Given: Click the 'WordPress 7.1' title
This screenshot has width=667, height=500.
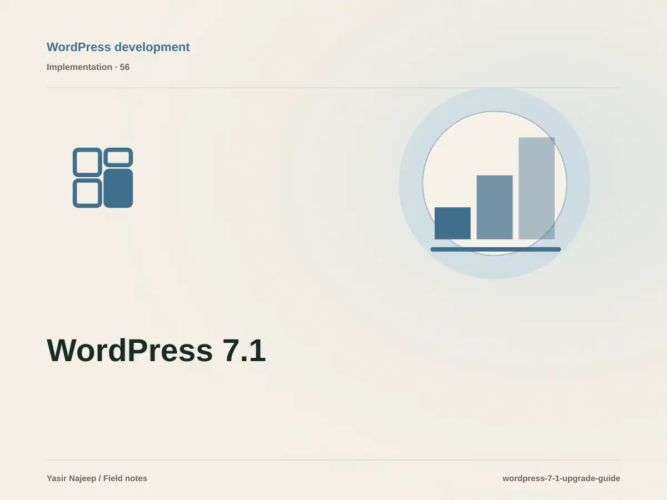Looking at the screenshot, I should 156,351.
